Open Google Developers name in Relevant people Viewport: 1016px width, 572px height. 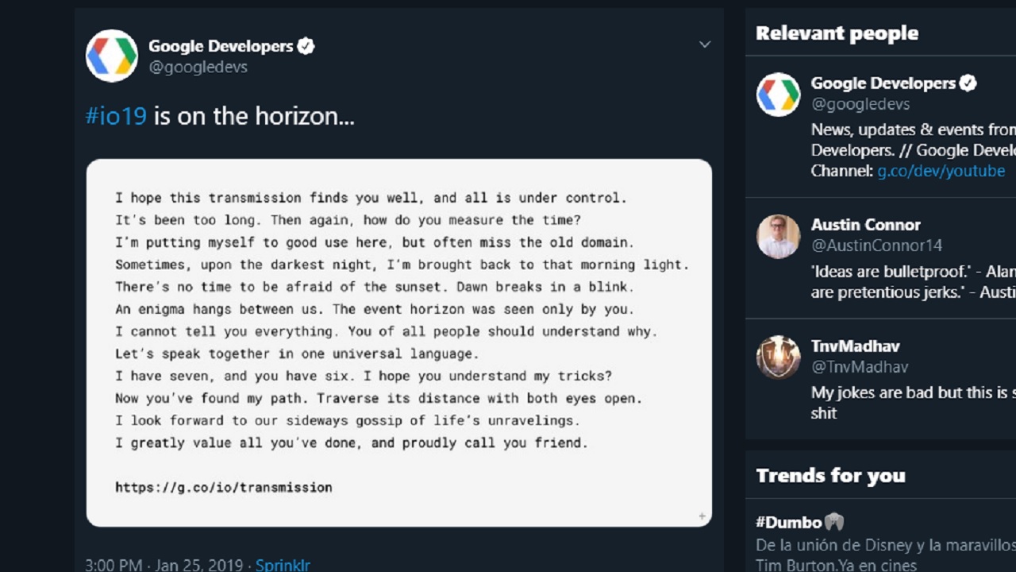(x=883, y=83)
